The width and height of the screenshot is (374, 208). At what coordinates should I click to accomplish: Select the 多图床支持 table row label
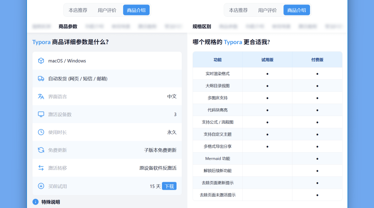(x=218, y=98)
